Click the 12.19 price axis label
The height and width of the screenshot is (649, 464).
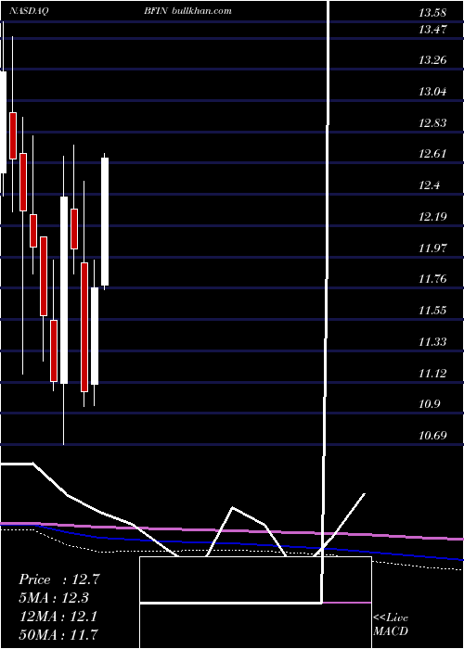click(432, 216)
